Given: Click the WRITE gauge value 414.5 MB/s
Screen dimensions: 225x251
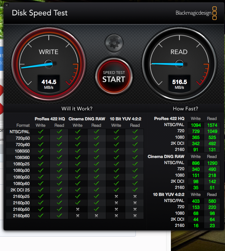Looking at the screenshot, I should (x=49, y=84).
